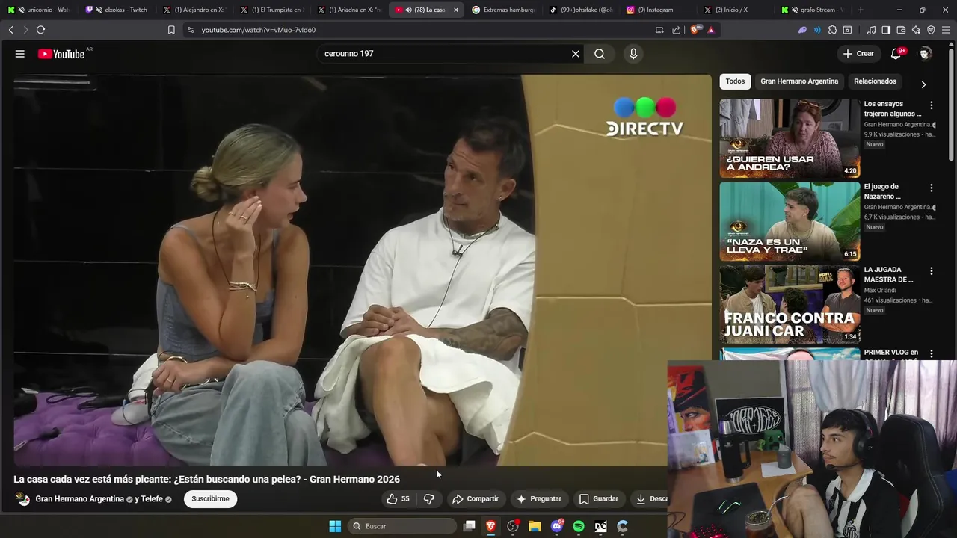Open the browser main menu
This screenshot has width=957, height=538.
pos(946,30)
